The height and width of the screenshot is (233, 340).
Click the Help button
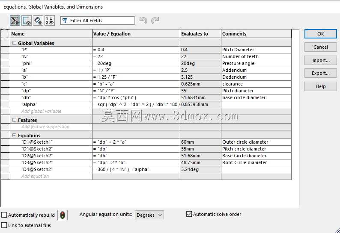[320, 86]
